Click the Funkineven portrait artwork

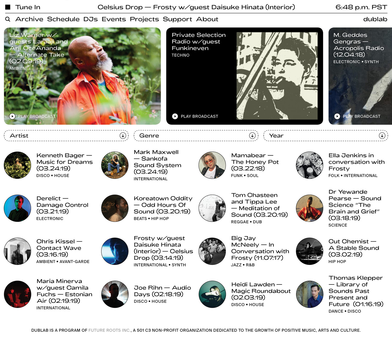click(277, 76)
